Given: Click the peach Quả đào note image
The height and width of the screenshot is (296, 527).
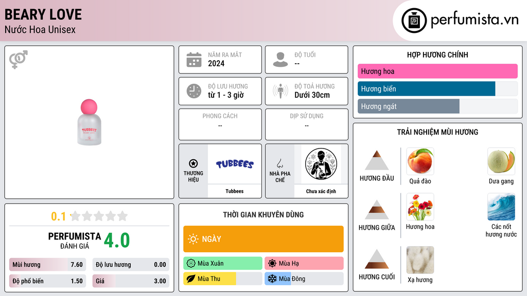Looking at the screenshot, I should pyautogui.click(x=420, y=161).
